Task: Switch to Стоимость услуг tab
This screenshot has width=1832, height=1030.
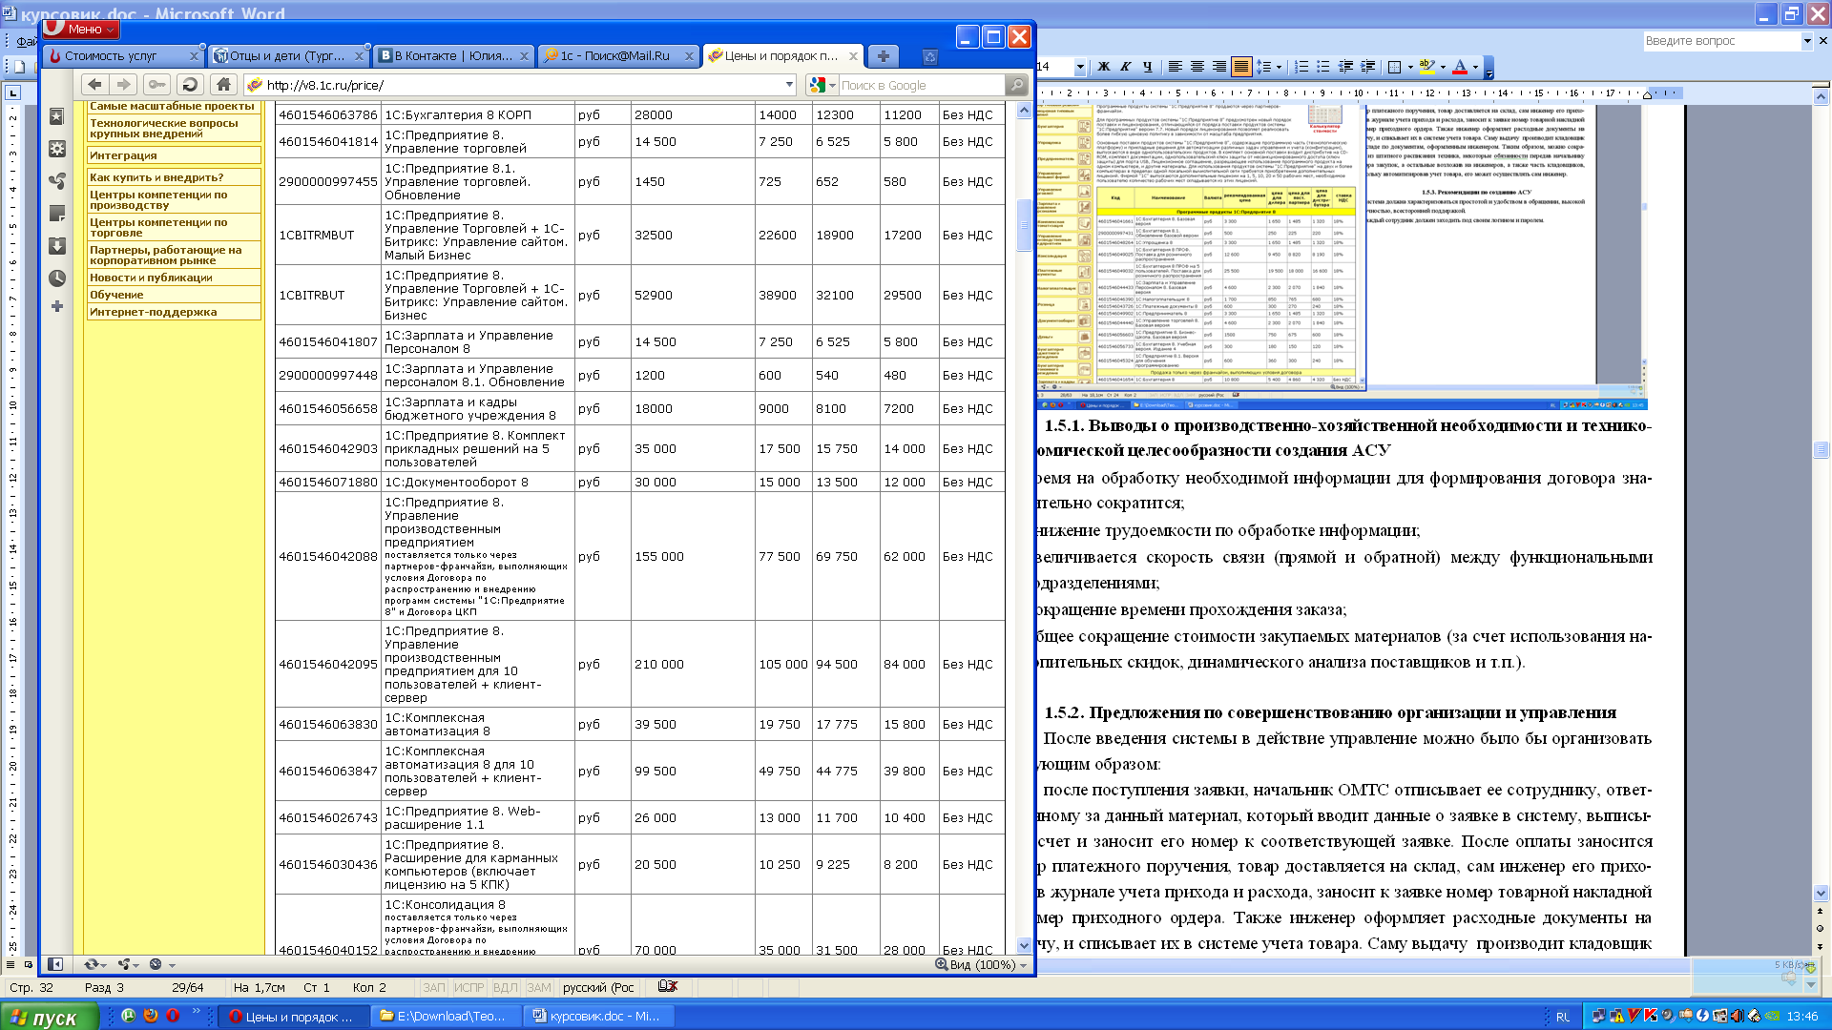Action: click(x=123, y=56)
